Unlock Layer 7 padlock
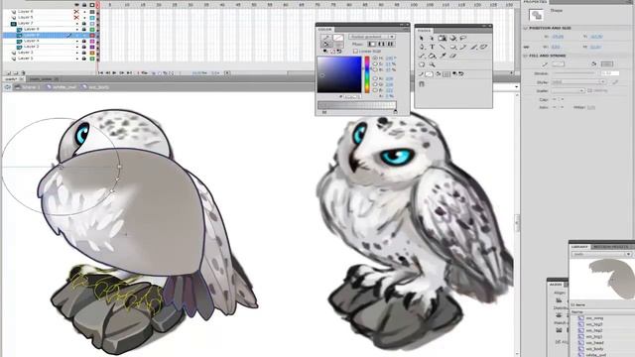This screenshot has width=635, height=357. (x=84, y=24)
